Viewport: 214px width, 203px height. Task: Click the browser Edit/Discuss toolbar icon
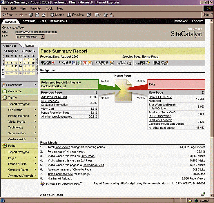click(112, 15)
